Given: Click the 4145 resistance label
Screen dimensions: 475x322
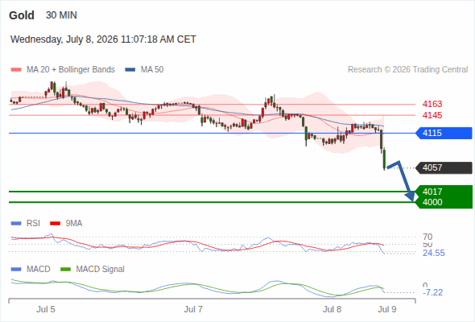Looking at the screenshot, I should [x=432, y=115].
